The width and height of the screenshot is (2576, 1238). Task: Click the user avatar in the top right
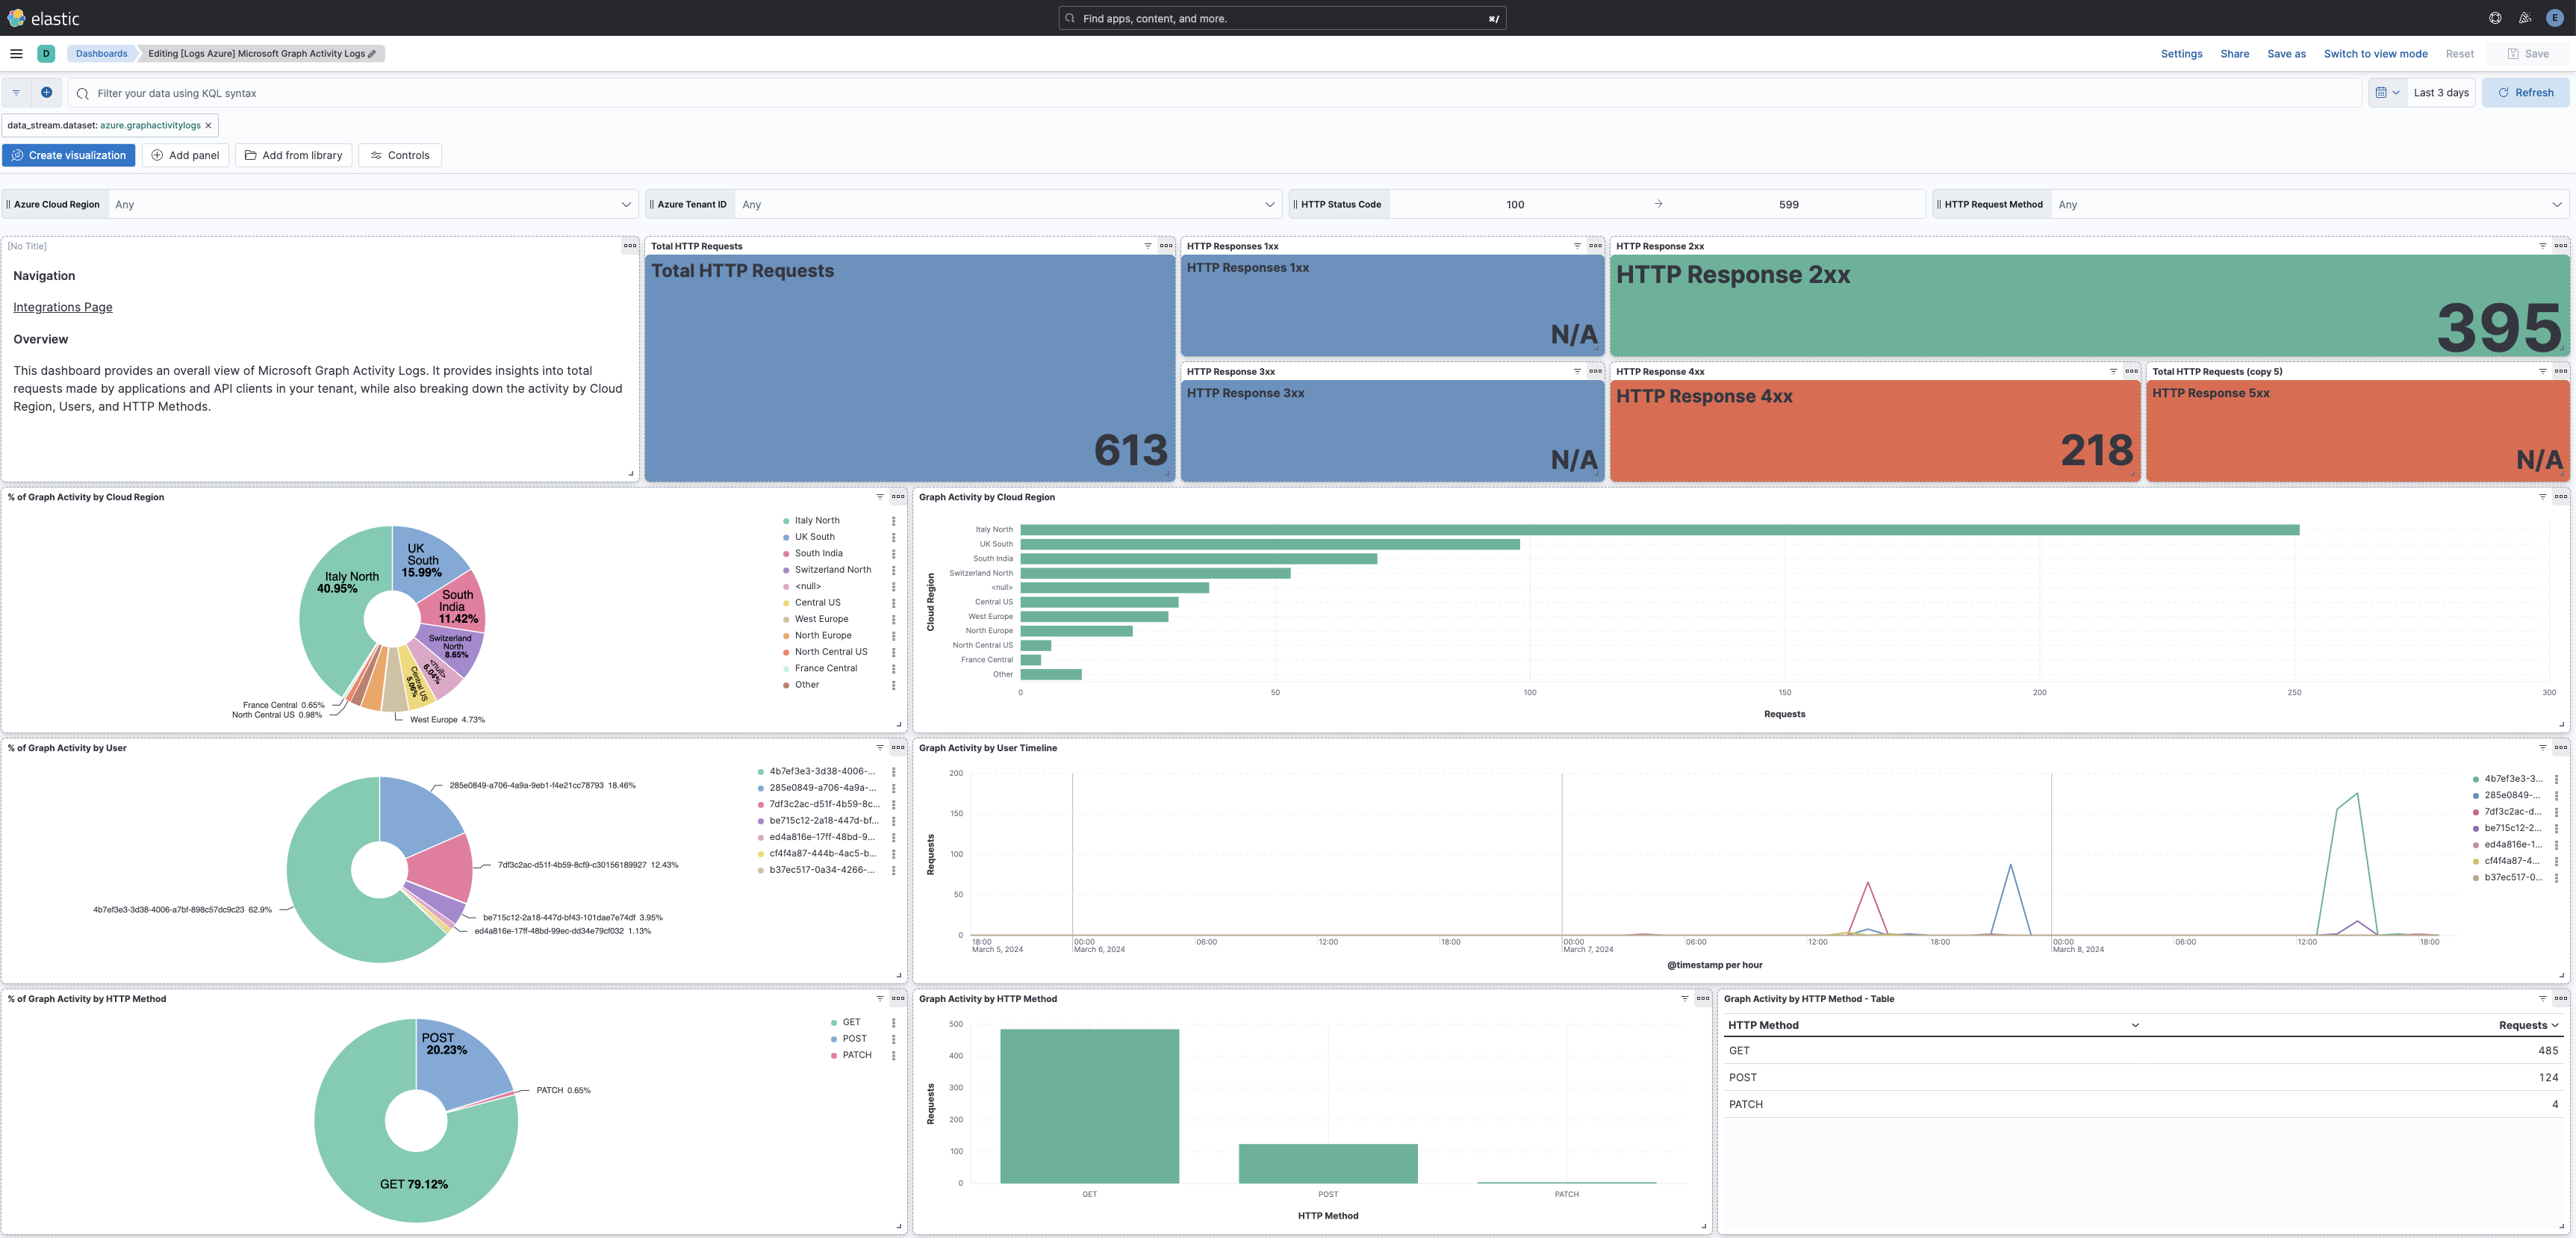click(2557, 17)
